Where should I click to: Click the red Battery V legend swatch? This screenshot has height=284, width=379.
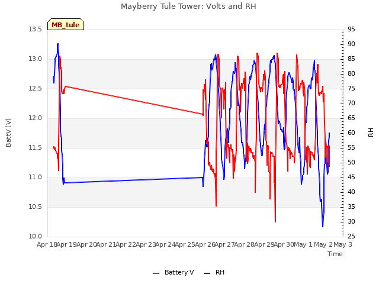point(156,273)
